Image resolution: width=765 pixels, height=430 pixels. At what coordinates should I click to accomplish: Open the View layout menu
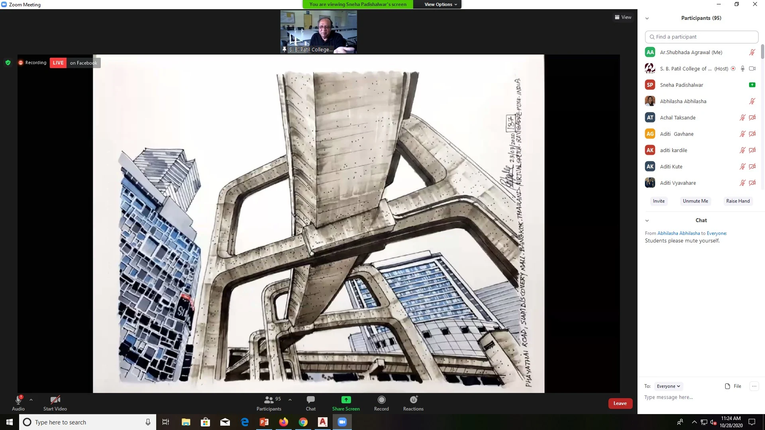click(x=623, y=17)
